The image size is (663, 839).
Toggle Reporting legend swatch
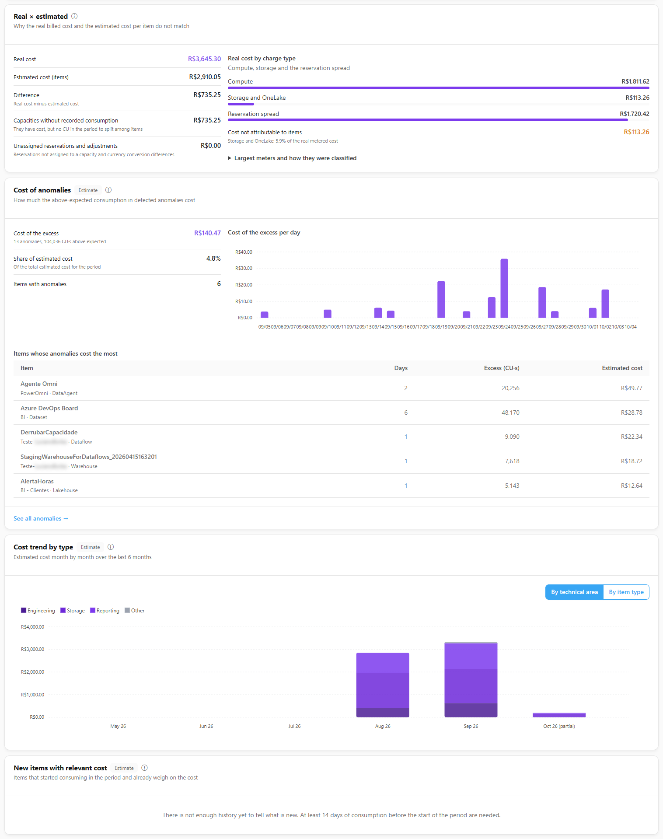coord(93,610)
